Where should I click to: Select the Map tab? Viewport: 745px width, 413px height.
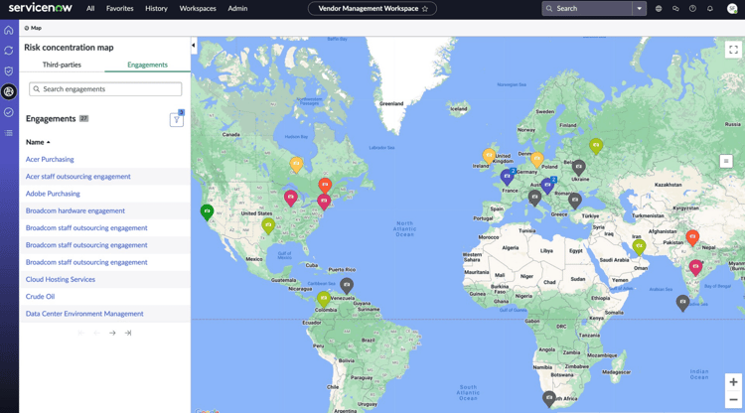coord(33,28)
